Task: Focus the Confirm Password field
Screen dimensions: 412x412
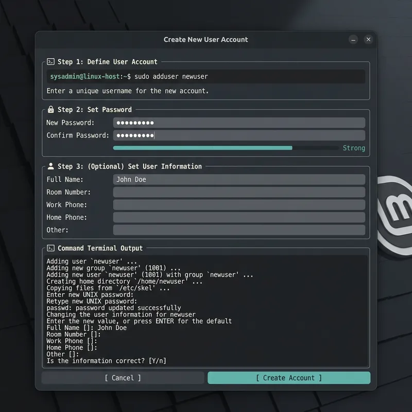Action: (239, 135)
